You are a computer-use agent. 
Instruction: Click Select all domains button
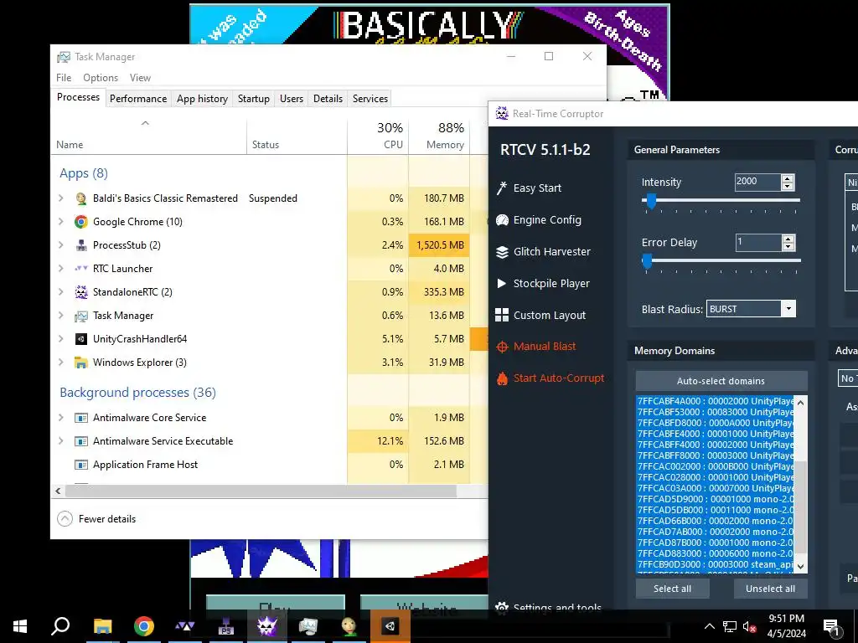[x=673, y=589]
